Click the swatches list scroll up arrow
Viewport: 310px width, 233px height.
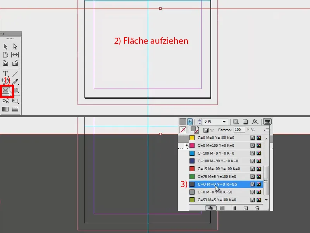266,139
